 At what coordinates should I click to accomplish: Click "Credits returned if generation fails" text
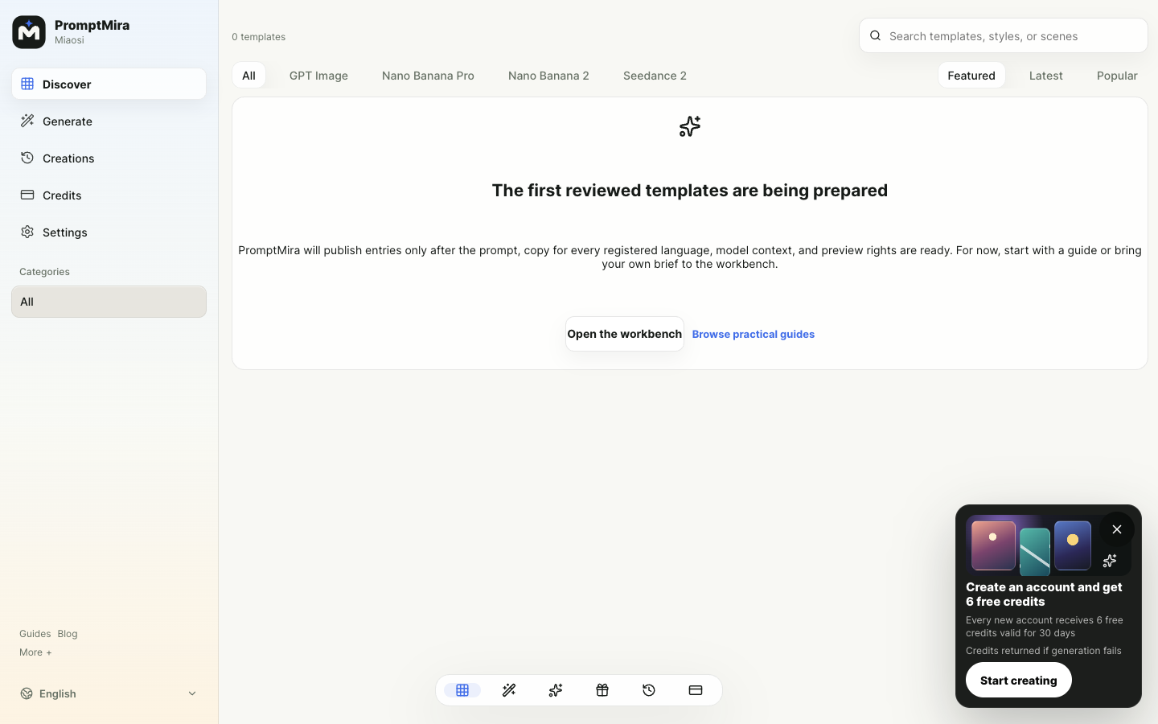tap(1044, 651)
